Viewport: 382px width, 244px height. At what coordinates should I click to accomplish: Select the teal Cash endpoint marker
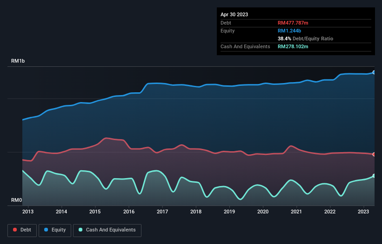374,176
